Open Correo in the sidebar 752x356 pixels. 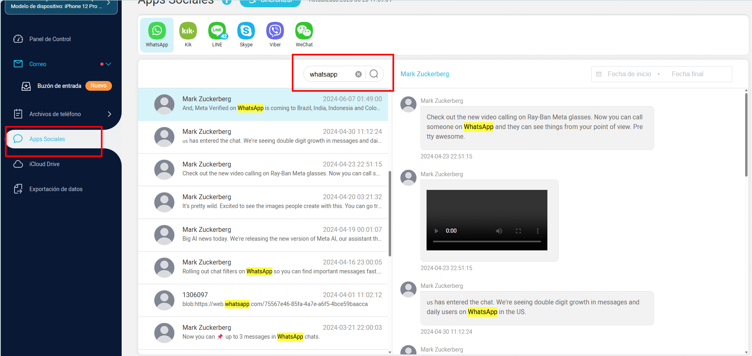[38, 64]
